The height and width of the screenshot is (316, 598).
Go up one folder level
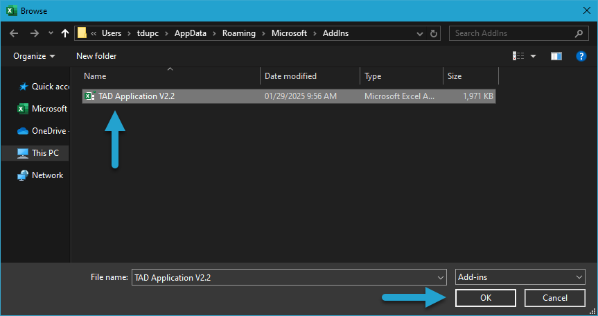pyautogui.click(x=65, y=33)
